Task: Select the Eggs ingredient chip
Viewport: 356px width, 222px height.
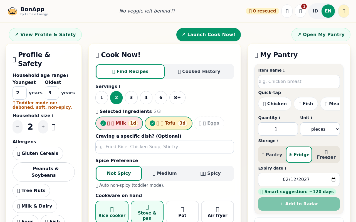Action: click(x=209, y=123)
